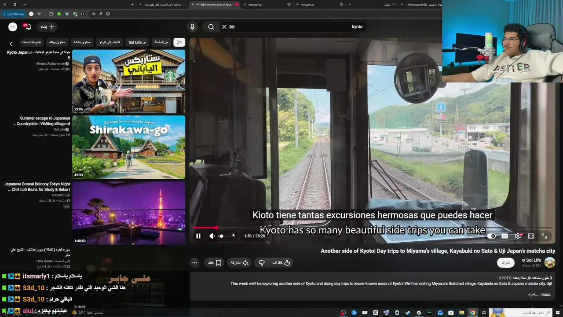Click the red video progress bar
Viewport: 563px width, 317px height.
(x=205, y=228)
